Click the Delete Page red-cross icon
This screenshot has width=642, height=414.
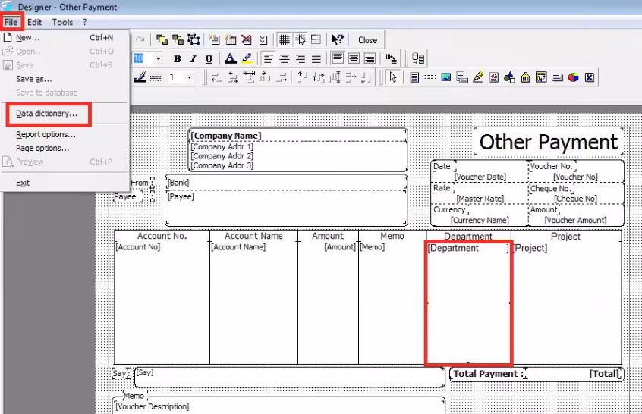(x=247, y=39)
